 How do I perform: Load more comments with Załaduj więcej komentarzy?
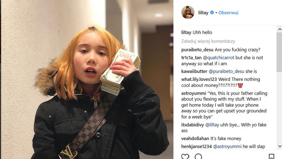(208, 41)
